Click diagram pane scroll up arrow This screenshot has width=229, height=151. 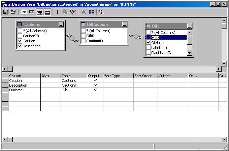point(224,20)
